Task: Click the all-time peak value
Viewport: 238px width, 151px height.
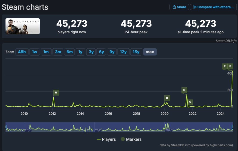Action: point(201,24)
